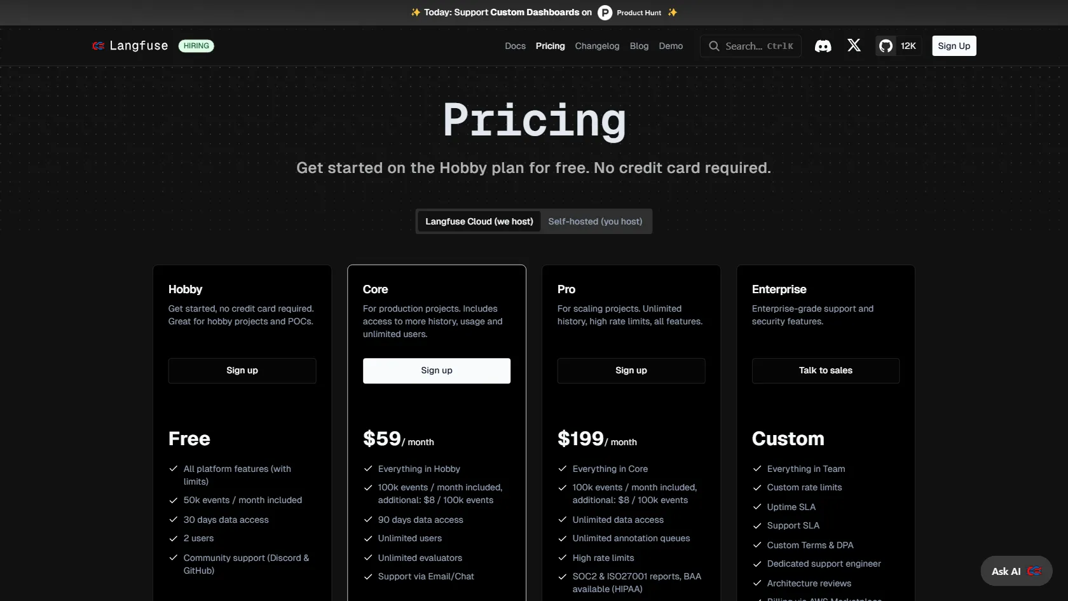Click 'Support SLA' feature in Enterprise
The width and height of the screenshot is (1068, 601).
(x=793, y=526)
